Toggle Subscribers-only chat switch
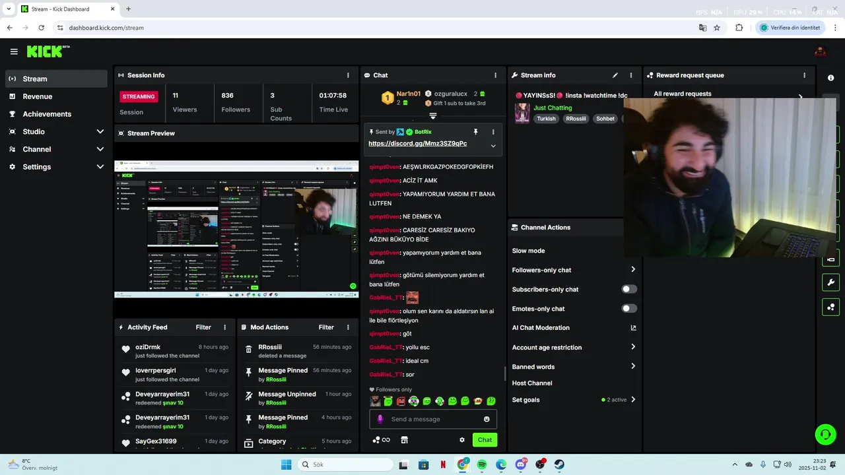 [629, 289]
